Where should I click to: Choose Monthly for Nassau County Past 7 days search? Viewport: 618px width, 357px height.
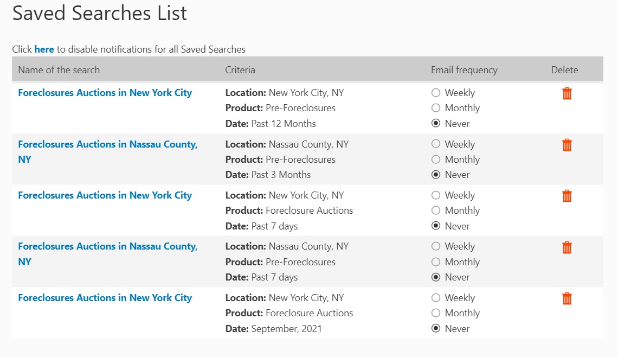436,262
